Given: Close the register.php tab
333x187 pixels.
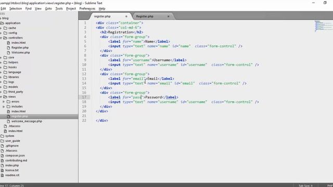Looking at the screenshot, I should point(126,16).
